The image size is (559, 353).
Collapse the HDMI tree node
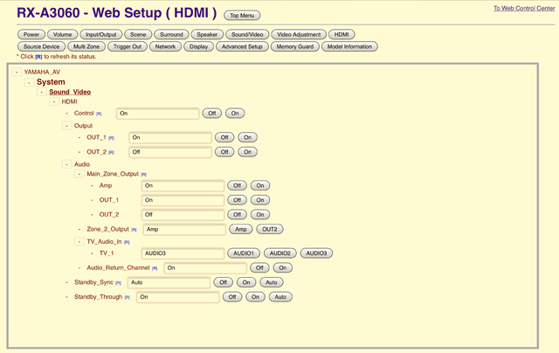coord(54,102)
